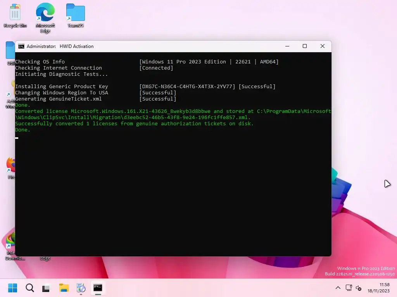The height and width of the screenshot is (297, 397).
Task: Click the 'Checking OS Info' line
Action: pos(40,61)
